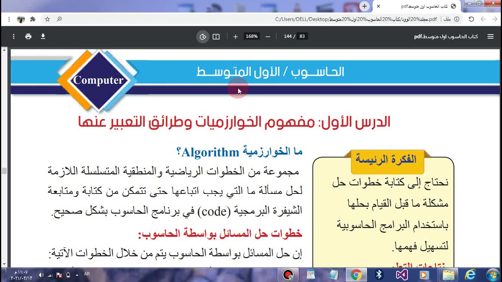Open the PDF viewer more actions menu

pyautogui.click(x=14, y=36)
